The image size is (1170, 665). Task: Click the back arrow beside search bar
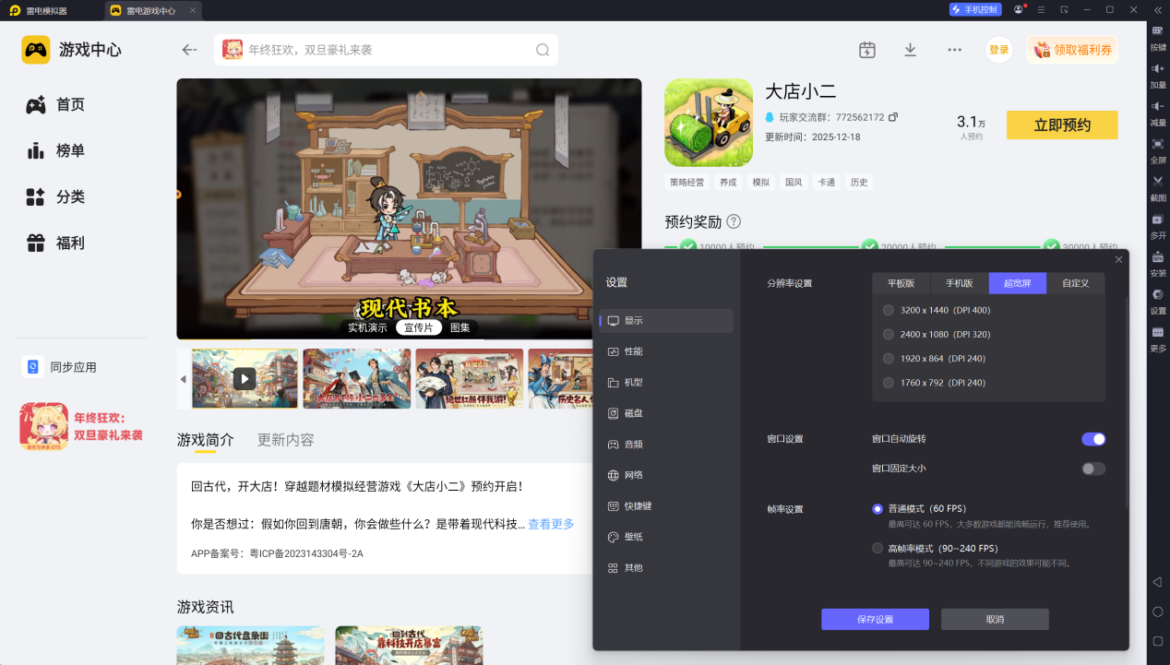pyautogui.click(x=190, y=50)
